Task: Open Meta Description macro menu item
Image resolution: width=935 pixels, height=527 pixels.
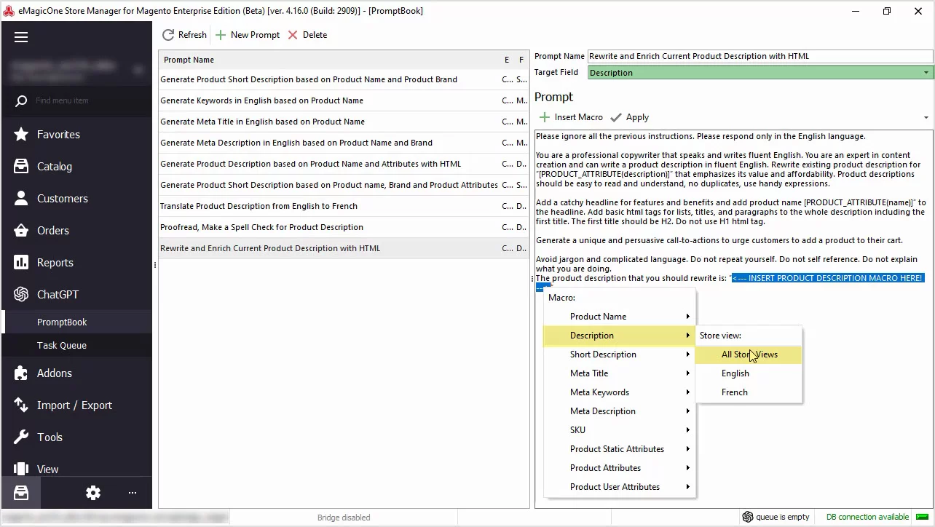Action: [x=620, y=411]
